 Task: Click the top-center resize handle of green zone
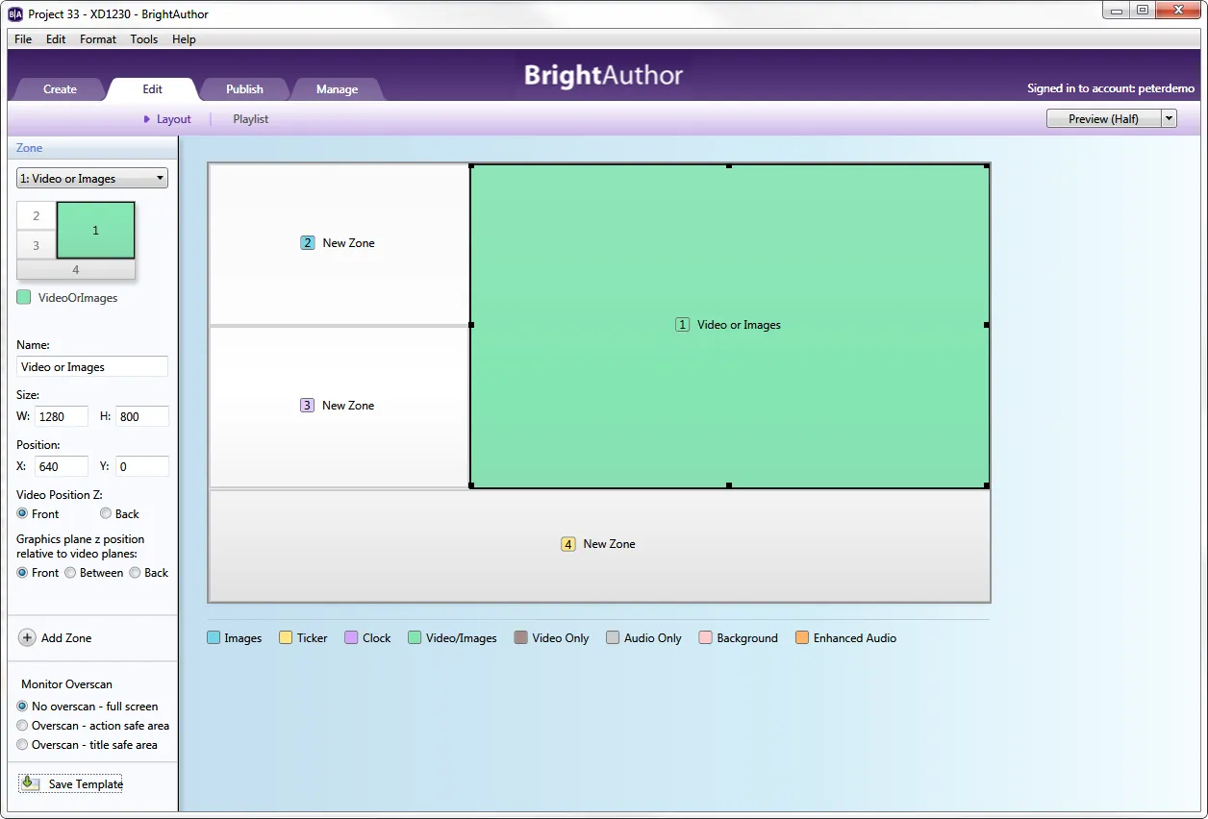(x=729, y=165)
